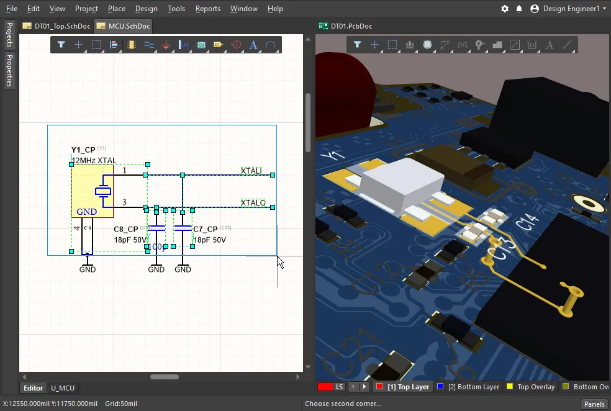The width and height of the screenshot is (611, 411).
Task: Select the length tuning meander tool
Action: point(463,45)
